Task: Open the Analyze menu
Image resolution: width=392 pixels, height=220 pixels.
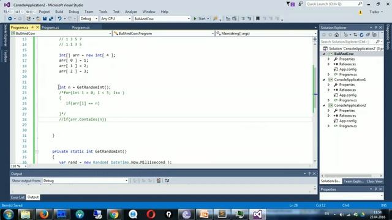Action: 131,12
